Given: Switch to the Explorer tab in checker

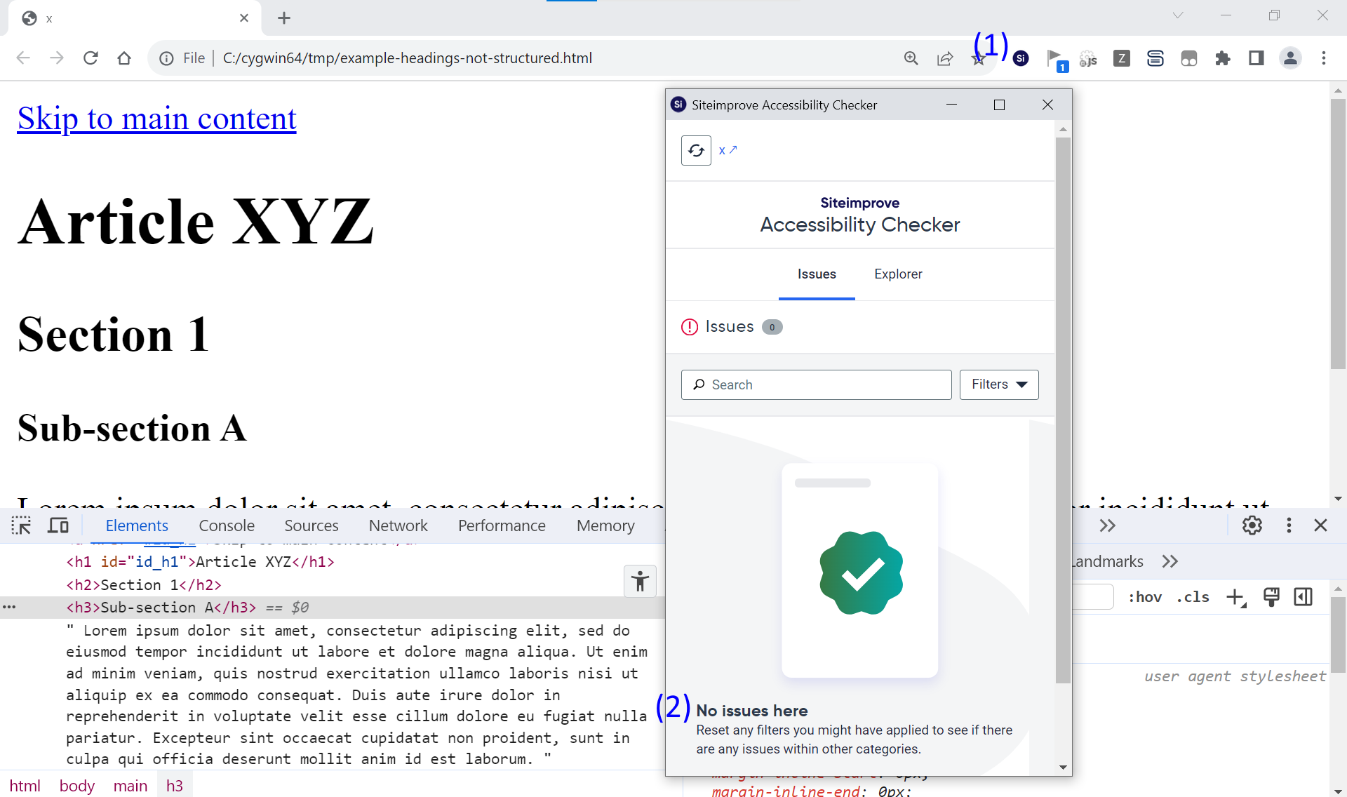Looking at the screenshot, I should [898, 274].
